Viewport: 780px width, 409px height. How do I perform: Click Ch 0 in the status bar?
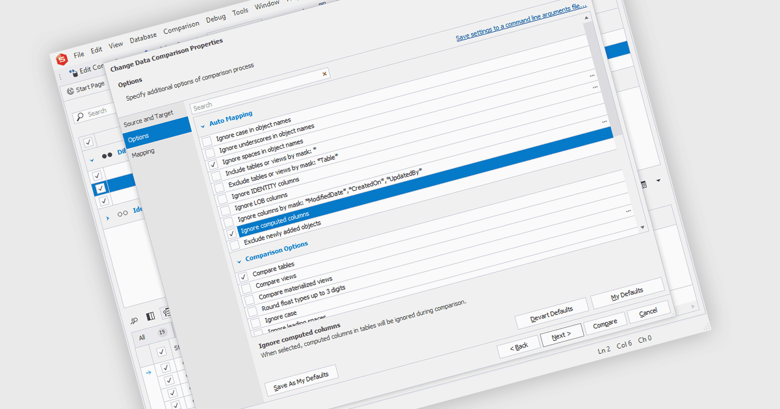pos(645,338)
